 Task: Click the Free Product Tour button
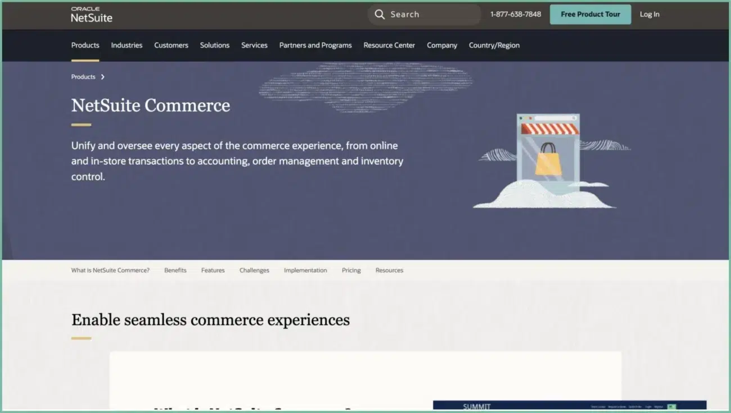tap(590, 14)
